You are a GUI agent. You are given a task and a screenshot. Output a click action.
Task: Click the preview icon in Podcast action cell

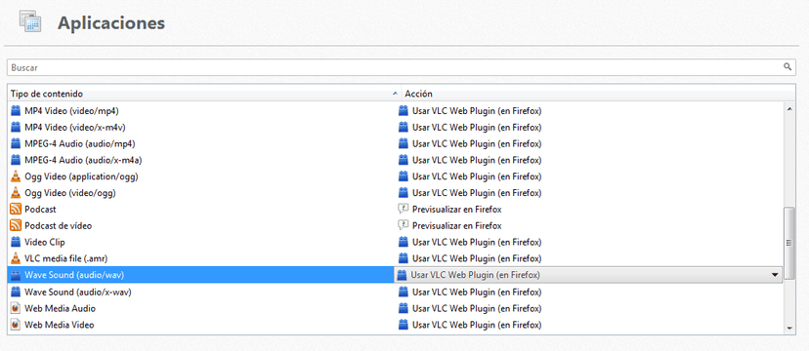pos(403,210)
